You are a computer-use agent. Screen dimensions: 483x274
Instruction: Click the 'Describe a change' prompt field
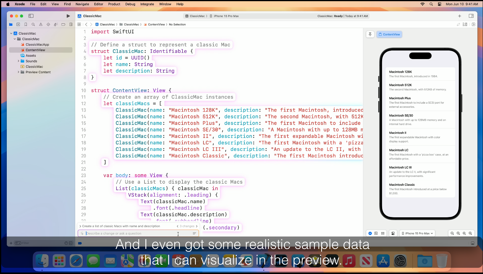[x=130, y=234]
